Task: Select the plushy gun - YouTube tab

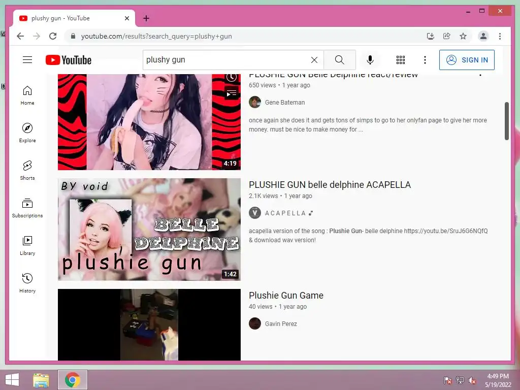Action: [x=74, y=18]
